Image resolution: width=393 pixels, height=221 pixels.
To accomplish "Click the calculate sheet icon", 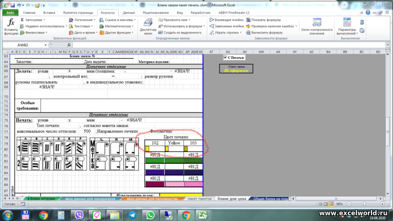I will 362,30.
